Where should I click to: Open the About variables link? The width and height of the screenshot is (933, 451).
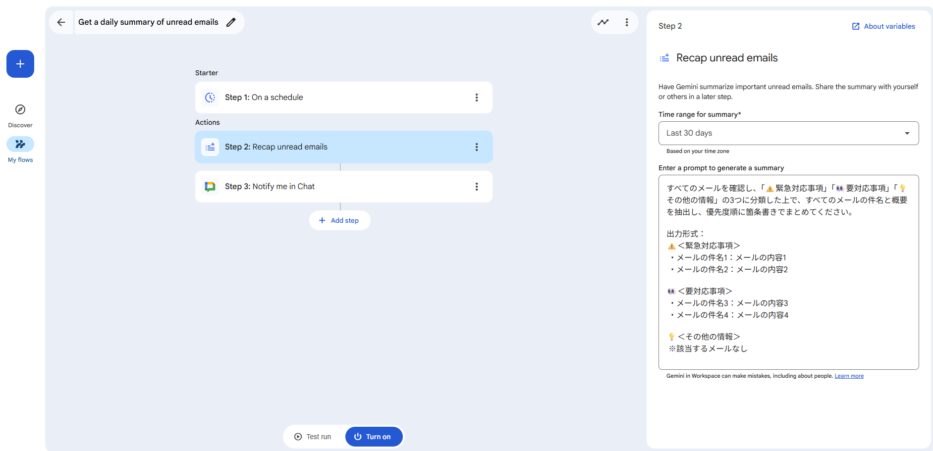[883, 26]
